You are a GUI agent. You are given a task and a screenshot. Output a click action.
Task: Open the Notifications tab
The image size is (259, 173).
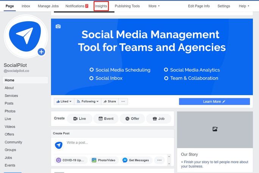point(77,6)
